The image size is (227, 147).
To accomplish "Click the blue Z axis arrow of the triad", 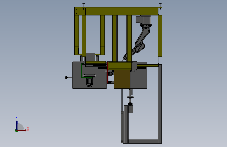I will (x=16, y=125).
